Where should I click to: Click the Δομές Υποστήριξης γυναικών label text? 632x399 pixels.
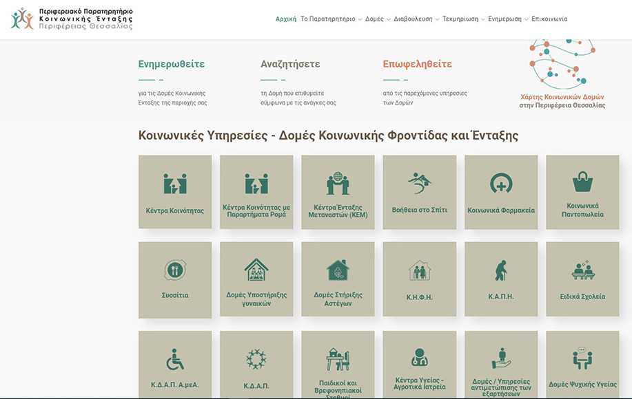256,299
